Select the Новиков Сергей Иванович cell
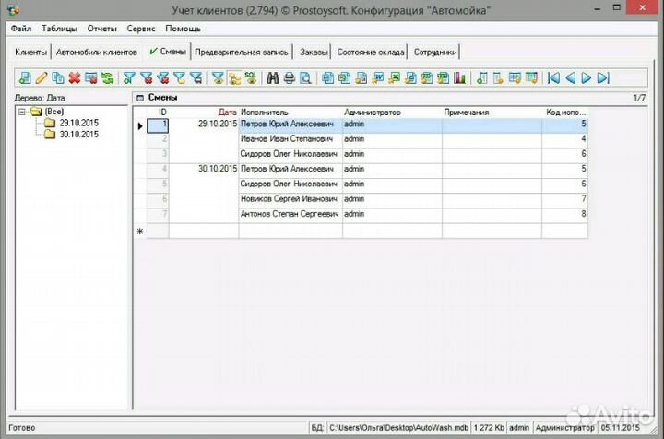Viewport: 664px width, 439px height. 290,198
